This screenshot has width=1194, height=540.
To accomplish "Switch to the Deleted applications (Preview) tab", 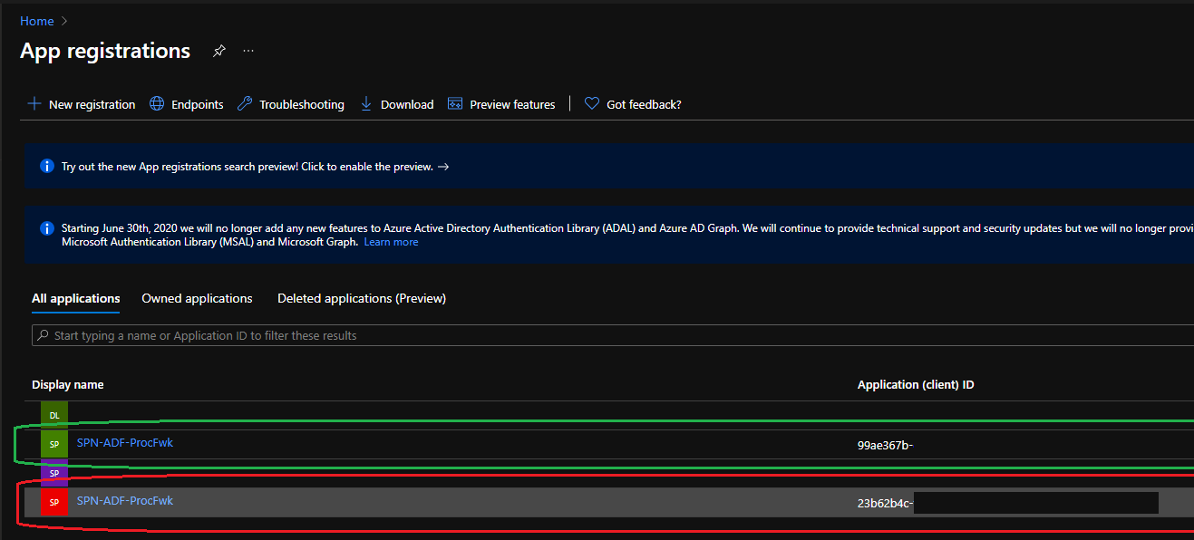I will pyautogui.click(x=362, y=298).
